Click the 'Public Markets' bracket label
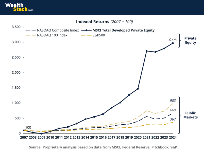 coord(191,115)
